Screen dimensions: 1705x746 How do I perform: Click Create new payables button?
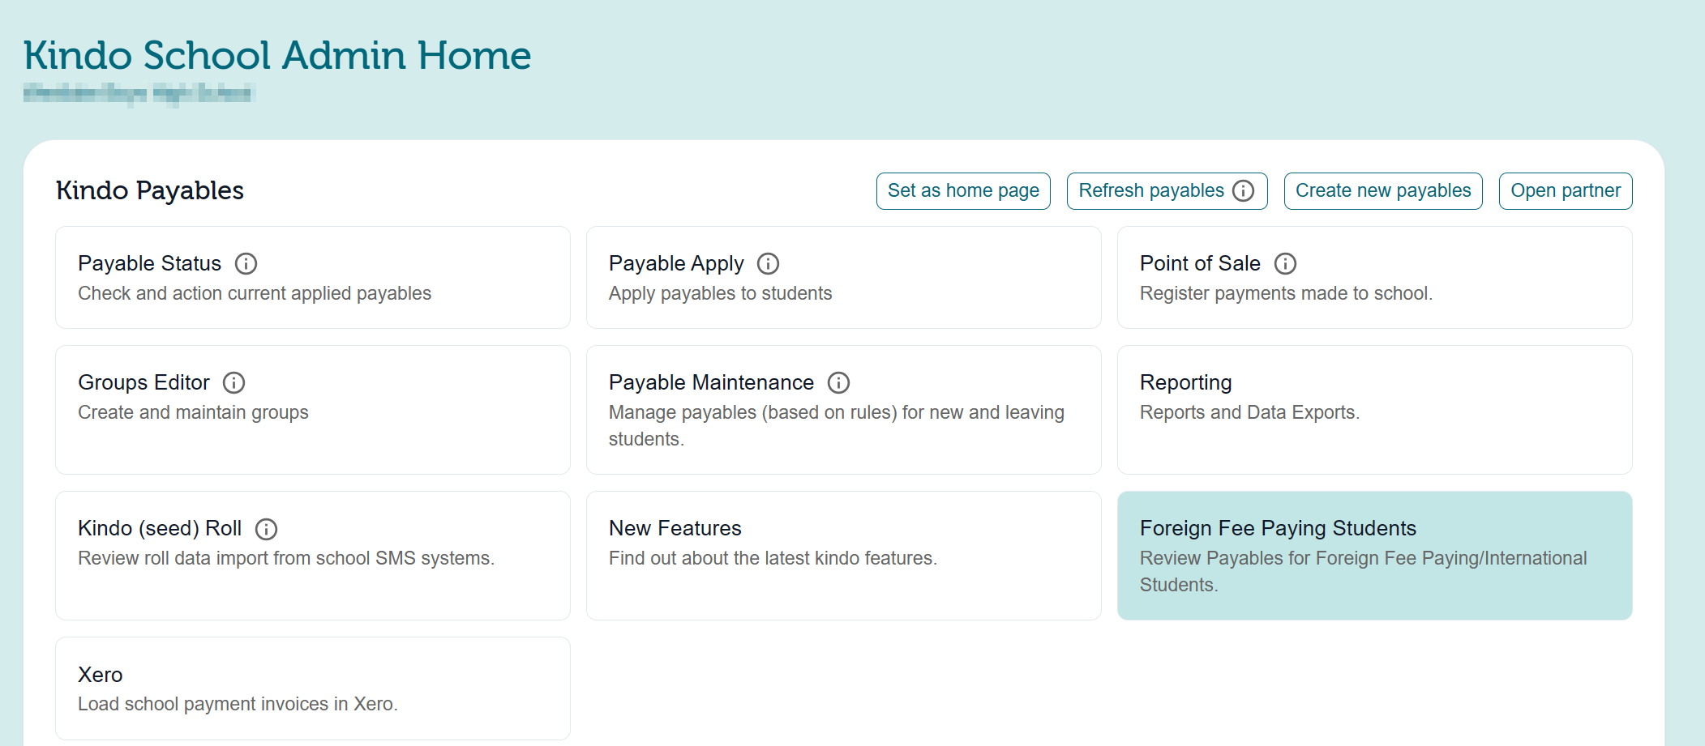tap(1383, 191)
